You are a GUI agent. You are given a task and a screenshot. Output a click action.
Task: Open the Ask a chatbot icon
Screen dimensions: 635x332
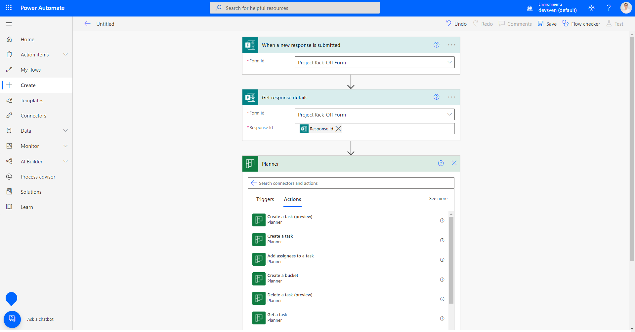tap(12, 319)
